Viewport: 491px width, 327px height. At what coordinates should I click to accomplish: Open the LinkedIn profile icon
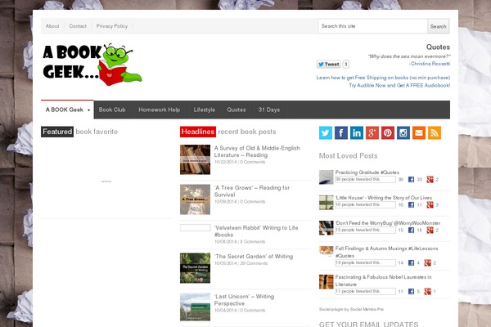coord(357,132)
